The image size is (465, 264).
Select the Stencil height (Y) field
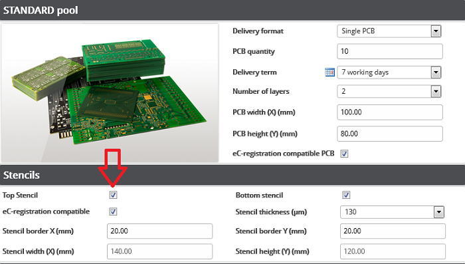click(393, 251)
